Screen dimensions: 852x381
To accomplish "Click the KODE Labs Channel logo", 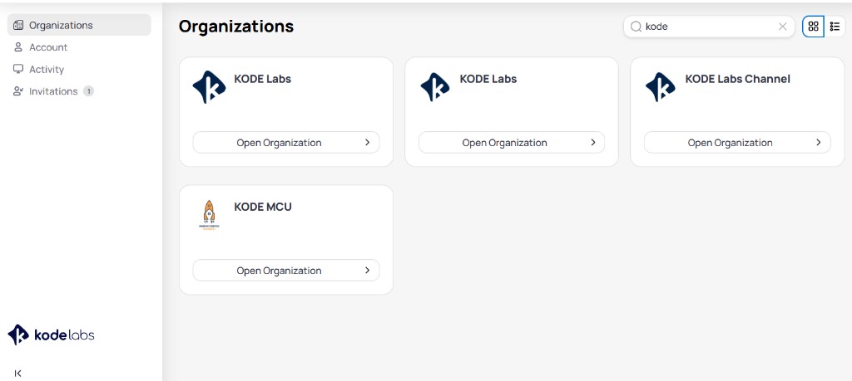I will tap(660, 86).
